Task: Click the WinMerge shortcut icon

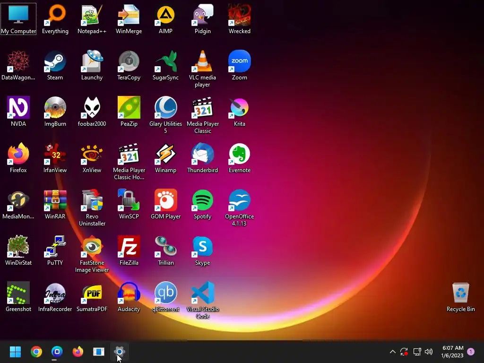Action: coord(129,15)
